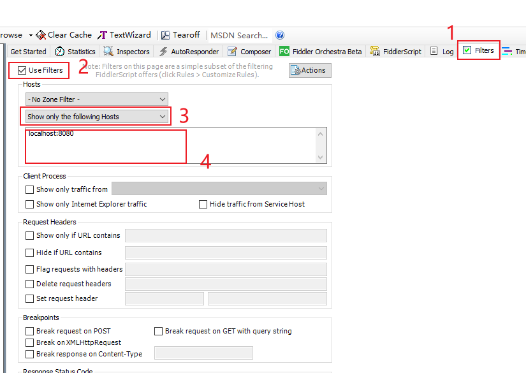Click the Actions button
Screen dimensions: 526x373
(x=310, y=70)
